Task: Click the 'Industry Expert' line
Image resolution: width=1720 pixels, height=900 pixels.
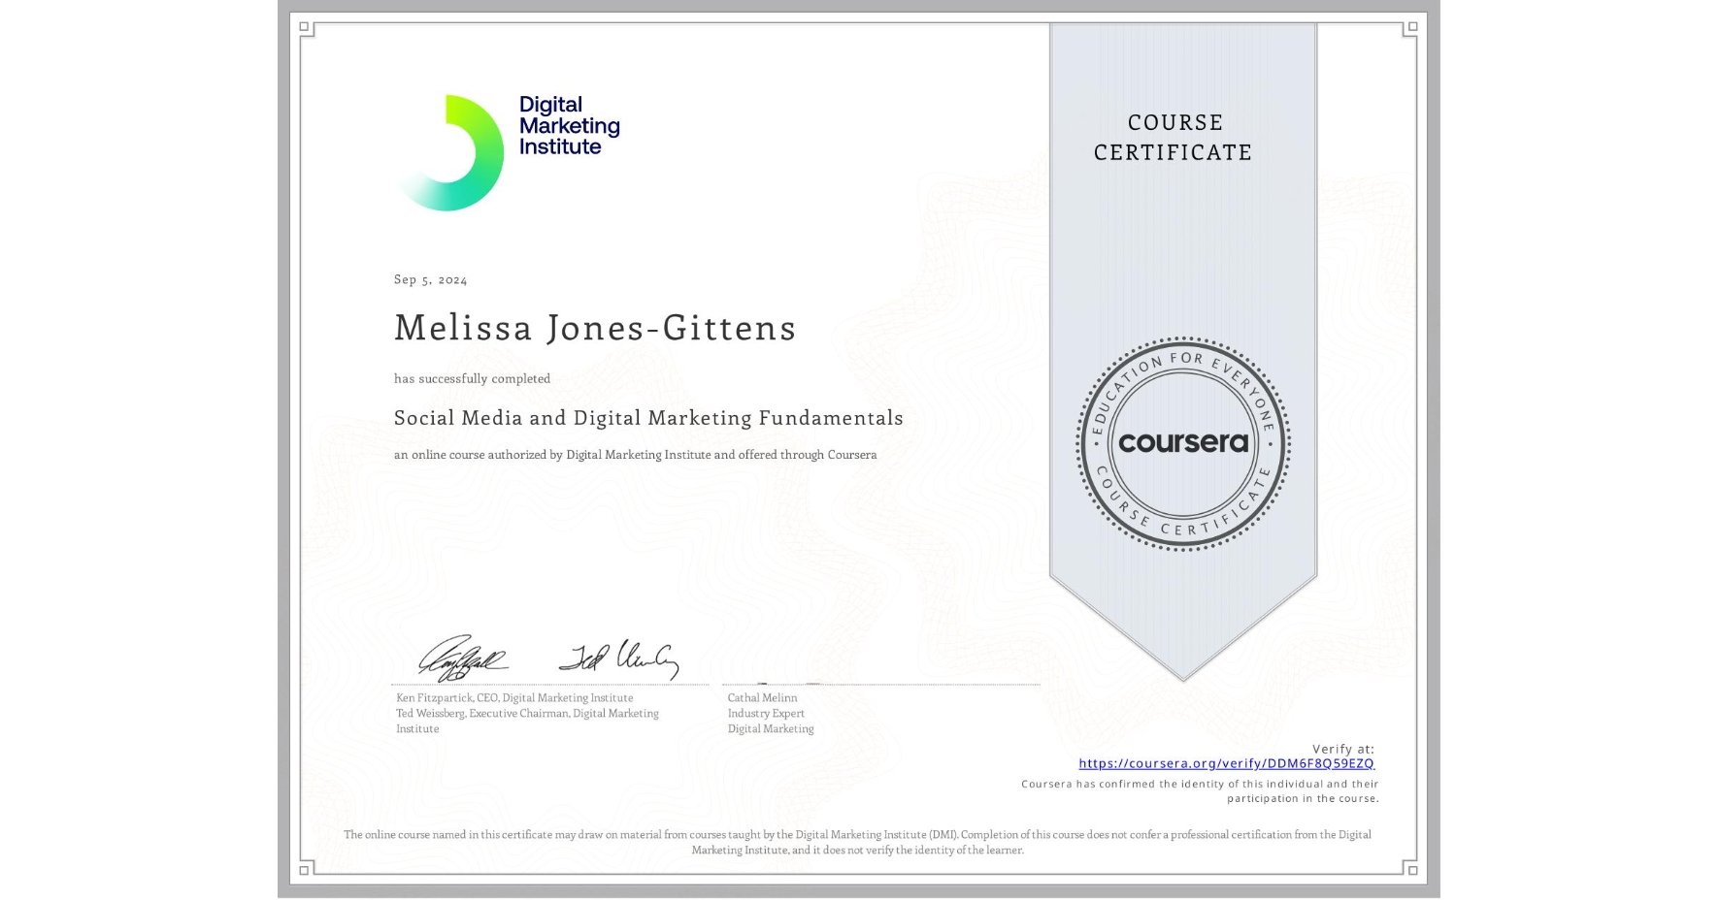Action: click(x=766, y=714)
